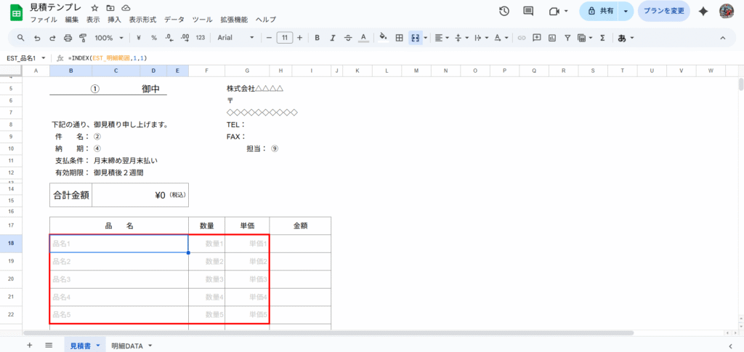Image resolution: width=744 pixels, height=352 pixels.
Task: Toggle italic formatting
Action: point(332,37)
